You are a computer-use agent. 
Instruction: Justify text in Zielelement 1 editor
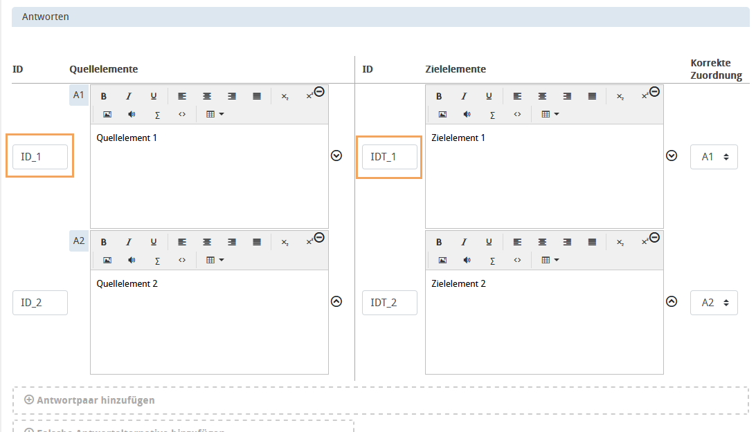tap(592, 97)
